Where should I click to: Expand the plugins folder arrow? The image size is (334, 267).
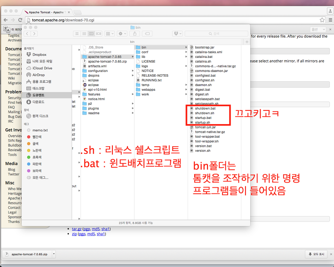pyautogui.click(x=133, y=109)
